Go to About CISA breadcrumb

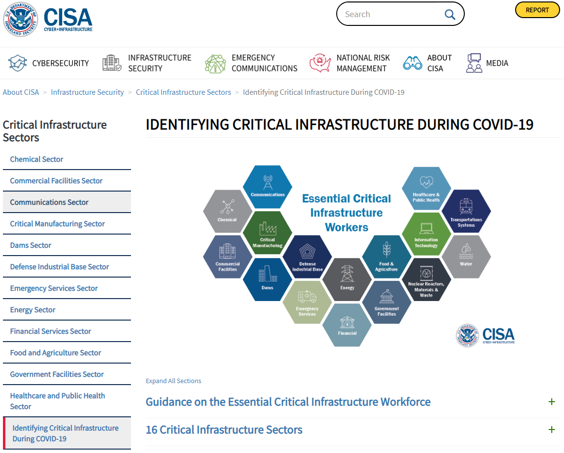coord(21,92)
